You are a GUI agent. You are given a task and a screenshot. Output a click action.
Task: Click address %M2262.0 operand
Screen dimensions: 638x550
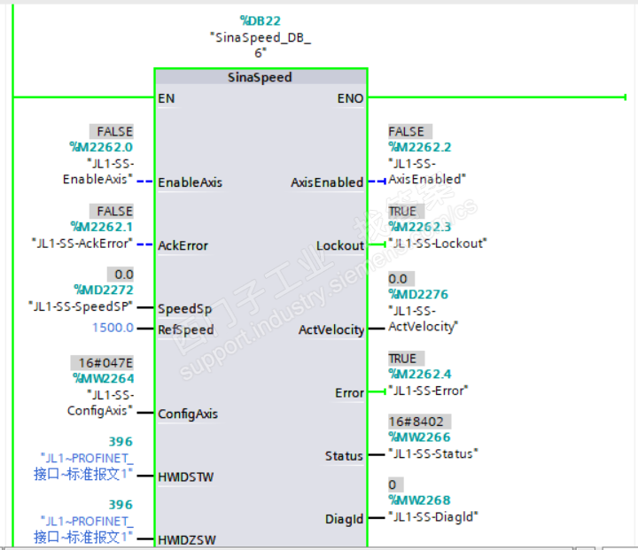tap(101, 147)
